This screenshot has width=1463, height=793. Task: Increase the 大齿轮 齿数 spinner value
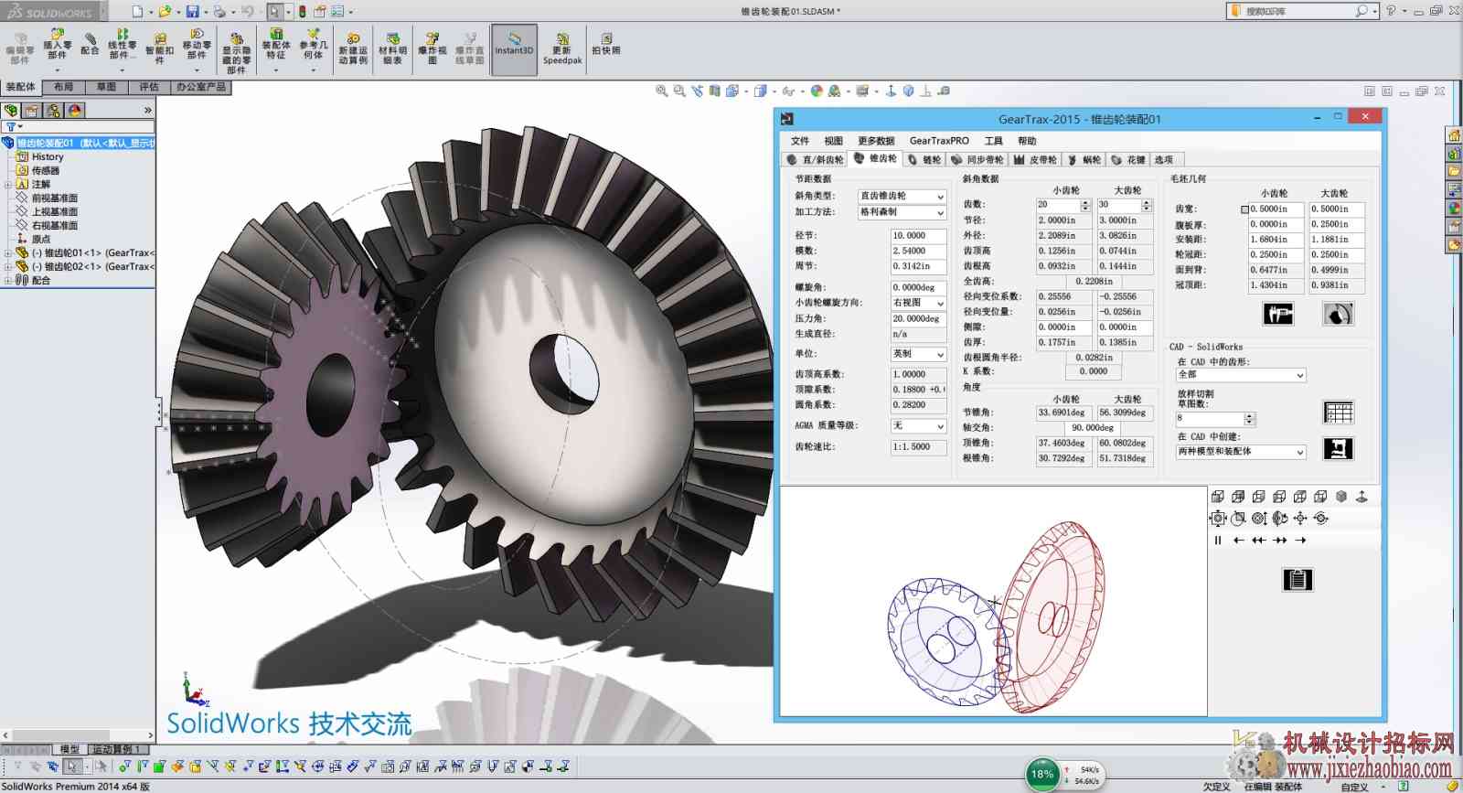[x=1147, y=202]
